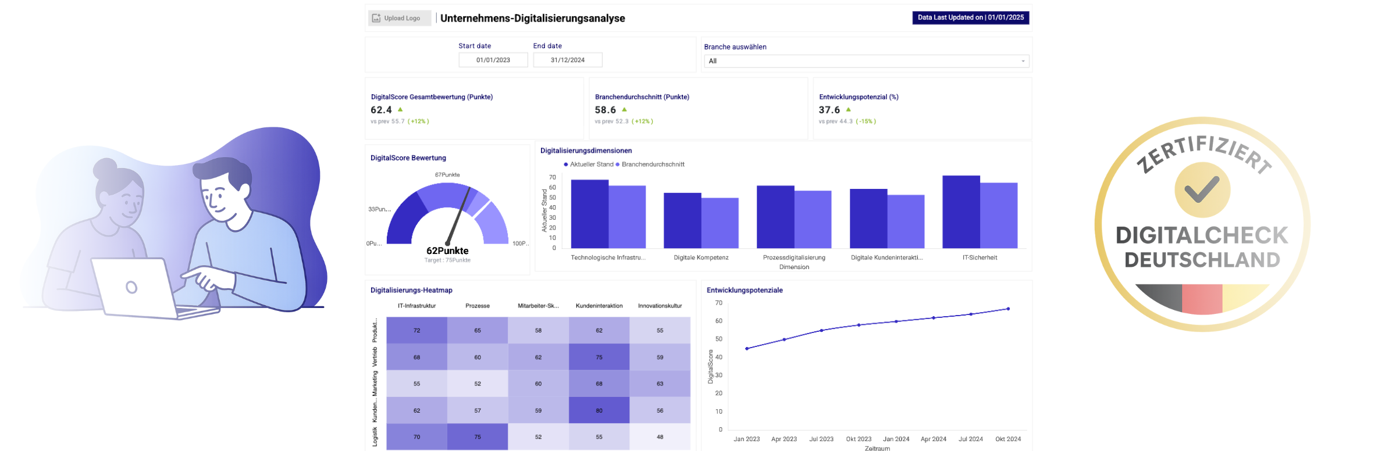The width and height of the screenshot is (1396, 451).
Task: Open the Start date picker field
Action: pyautogui.click(x=493, y=60)
